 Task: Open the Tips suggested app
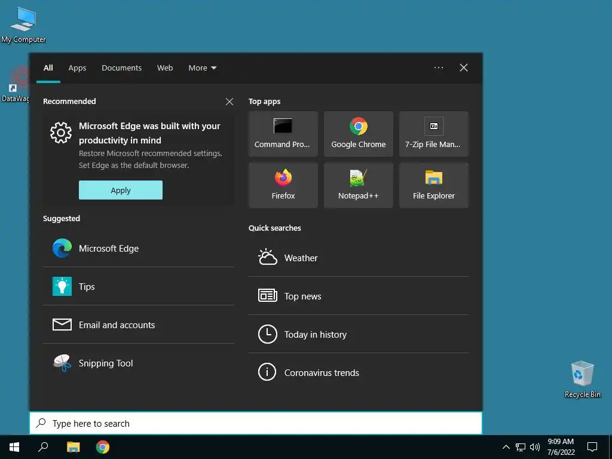tap(139, 286)
